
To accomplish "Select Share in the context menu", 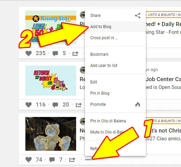I will coord(115,16).
